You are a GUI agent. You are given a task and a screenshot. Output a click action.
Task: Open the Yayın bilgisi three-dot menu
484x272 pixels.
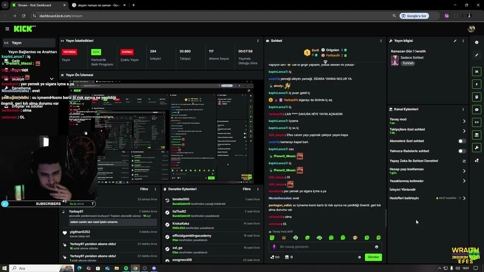point(463,41)
